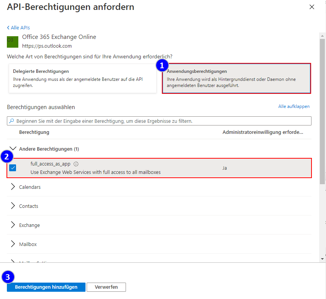This screenshot has width=326, height=299.
Task: Select Anwendungsberechtigungen card
Action: (236, 78)
